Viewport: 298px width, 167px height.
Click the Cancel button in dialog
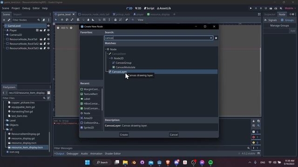pyautogui.click(x=174, y=135)
